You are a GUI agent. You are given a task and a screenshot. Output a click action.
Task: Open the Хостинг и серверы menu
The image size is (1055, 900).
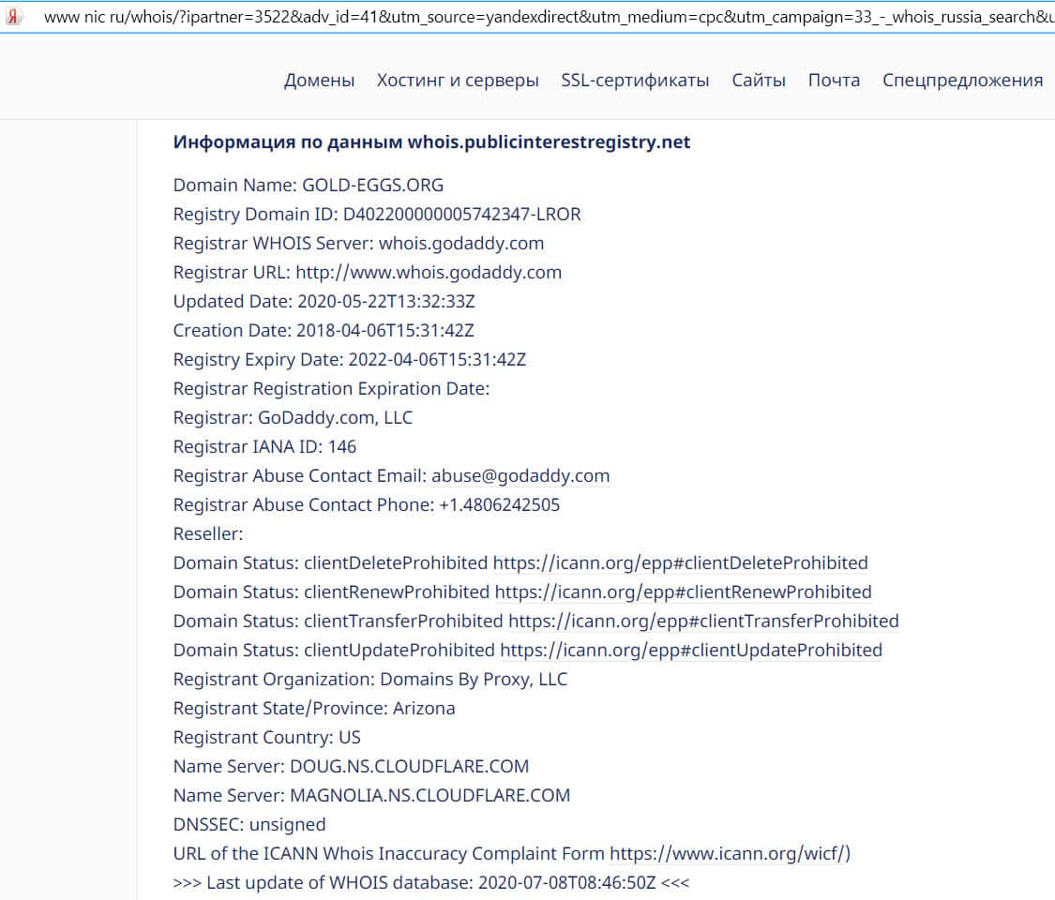(458, 80)
